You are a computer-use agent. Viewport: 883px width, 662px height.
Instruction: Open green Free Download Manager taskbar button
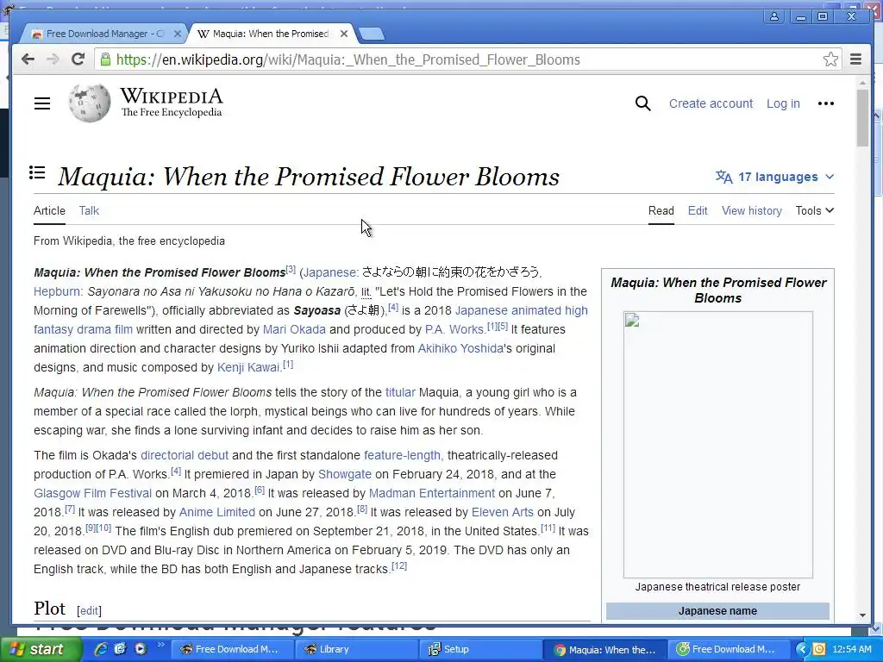(x=729, y=650)
